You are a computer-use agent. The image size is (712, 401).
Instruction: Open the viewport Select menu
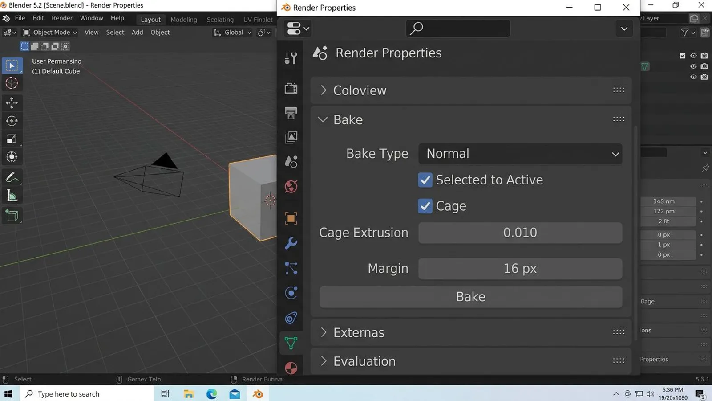(115, 33)
